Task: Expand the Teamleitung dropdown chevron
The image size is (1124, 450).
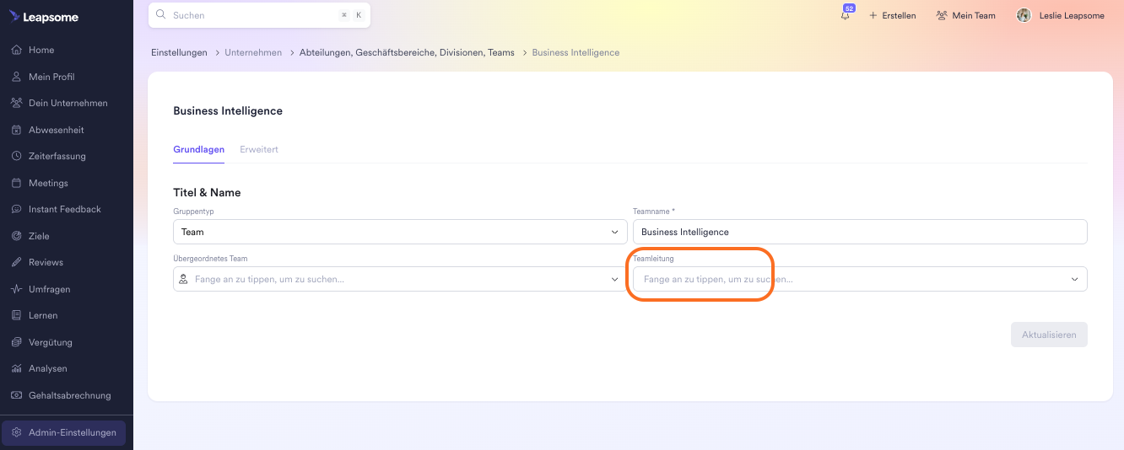Action: tap(1074, 279)
